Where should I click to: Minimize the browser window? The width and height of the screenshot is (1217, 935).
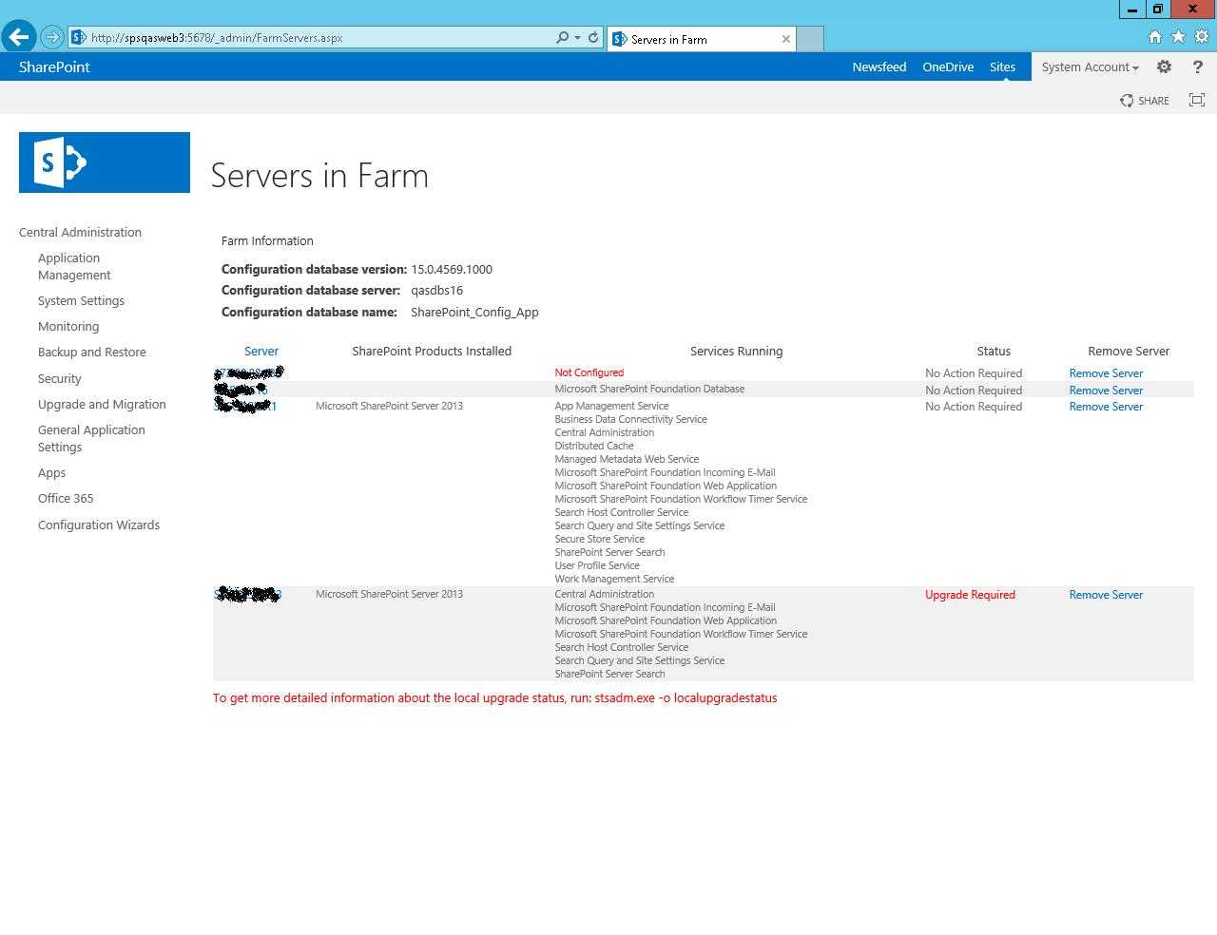click(1132, 9)
